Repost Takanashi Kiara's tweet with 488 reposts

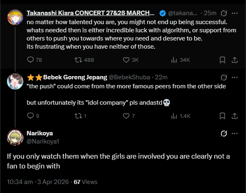77,60
